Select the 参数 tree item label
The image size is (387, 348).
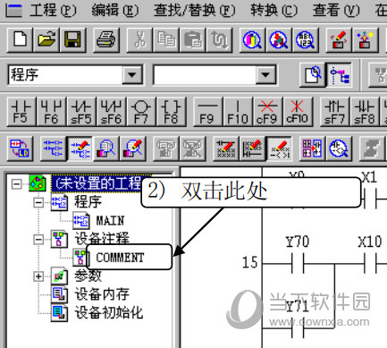click(x=88, y=276)
